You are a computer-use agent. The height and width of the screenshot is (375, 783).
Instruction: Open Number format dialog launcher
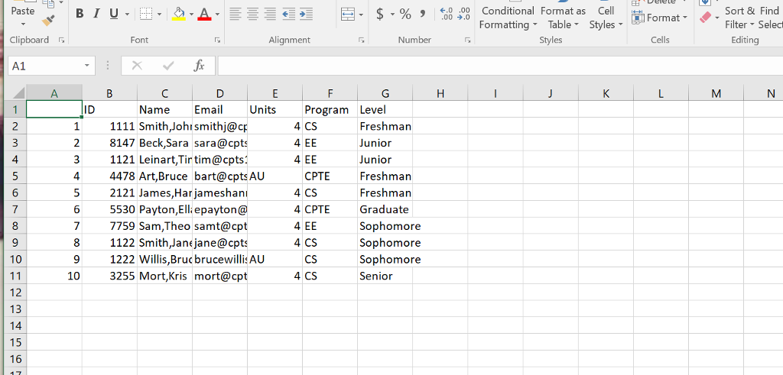467,40
